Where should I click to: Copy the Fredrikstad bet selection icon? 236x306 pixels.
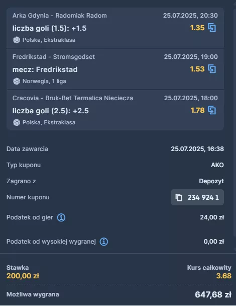(212, 69)
